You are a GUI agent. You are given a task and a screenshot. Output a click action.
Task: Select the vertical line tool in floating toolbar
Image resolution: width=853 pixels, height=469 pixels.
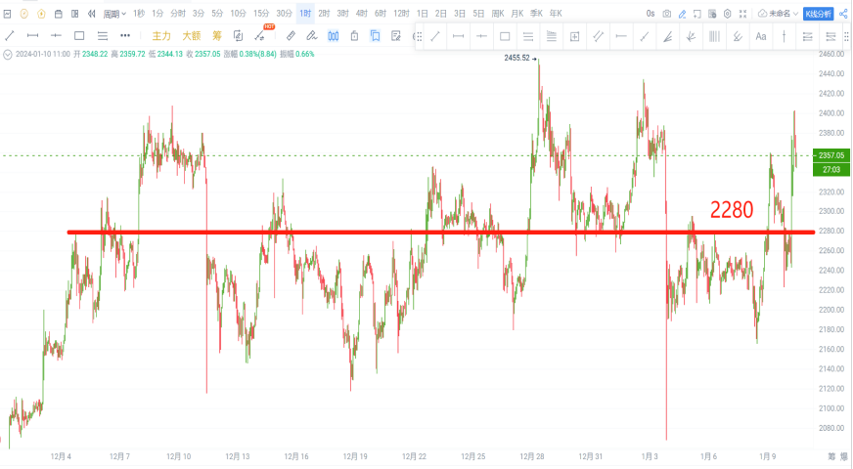point(784,36)
